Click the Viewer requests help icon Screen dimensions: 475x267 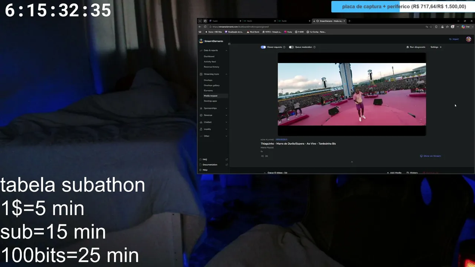click(284, 47)
